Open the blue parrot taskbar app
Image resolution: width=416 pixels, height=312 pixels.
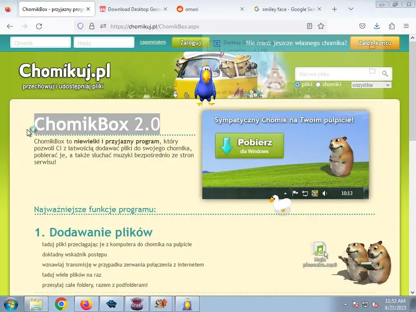pos(187,304)
